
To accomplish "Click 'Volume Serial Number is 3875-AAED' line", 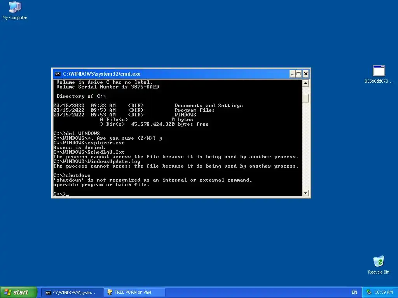I will [108, 87].
